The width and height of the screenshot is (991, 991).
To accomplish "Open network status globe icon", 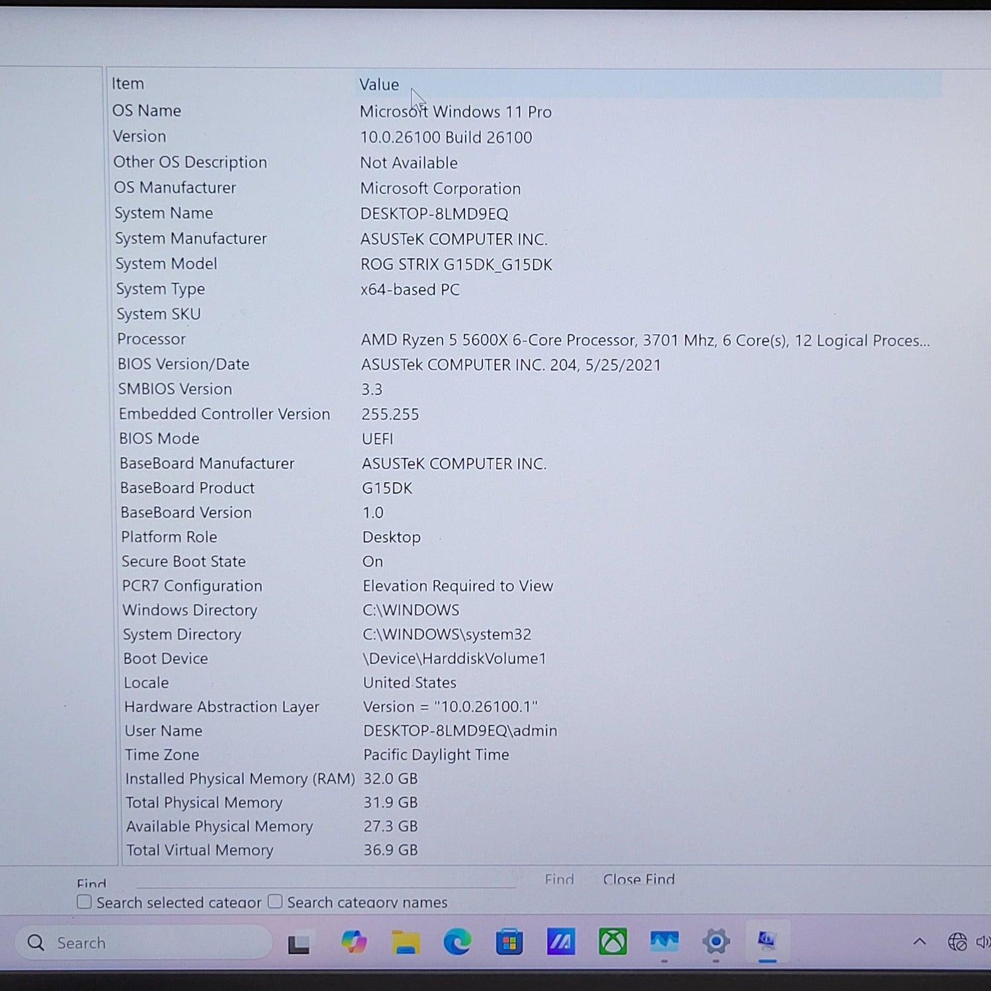I will [x=957, y=942].
